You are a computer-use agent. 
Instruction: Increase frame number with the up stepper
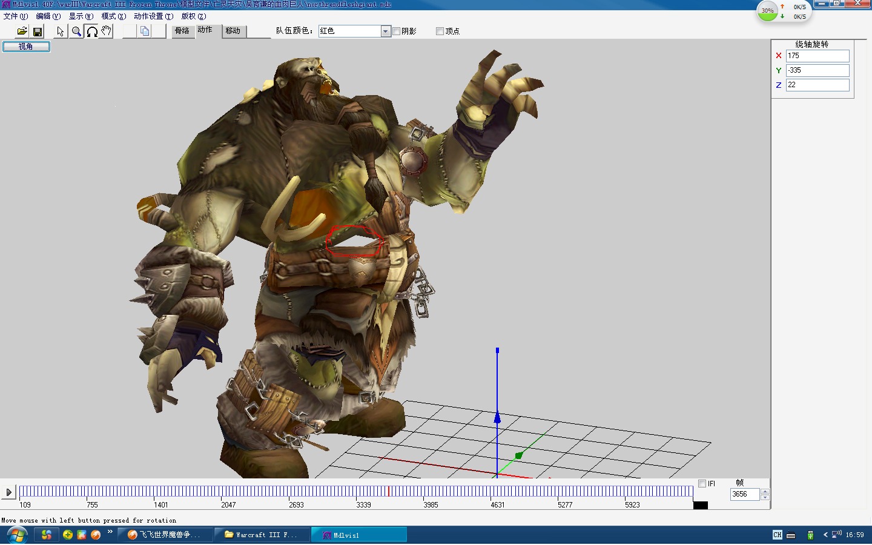click(x=765, y=491)
